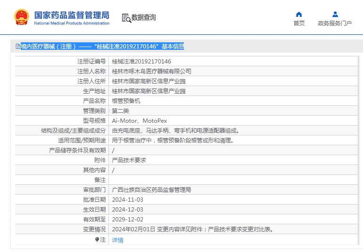Open 政务服务门户 link
This screenshot has width=363, height=252.
pyautogui.click(x=335, y=24)
